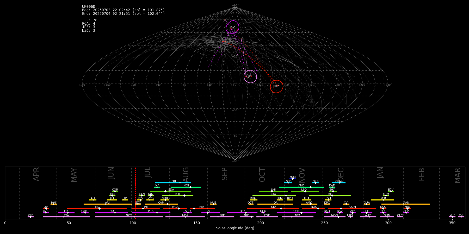469x234 pixels.
Task: Click the 'NZC: 3' count in the legend
Action: point(89,30)
